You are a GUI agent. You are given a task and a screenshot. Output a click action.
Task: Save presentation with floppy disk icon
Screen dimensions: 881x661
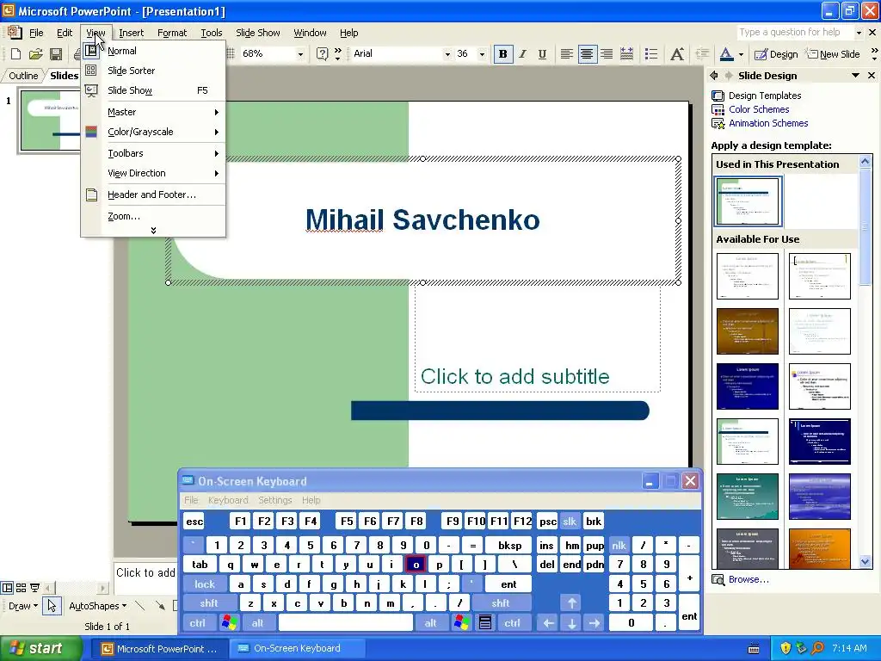56,54
